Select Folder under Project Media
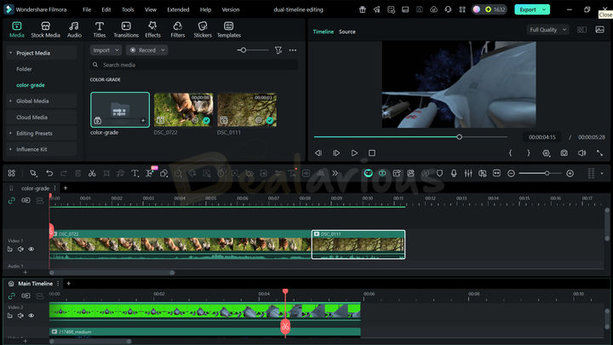Viewport: 613px width, 345px height. [x=24, y=69]
